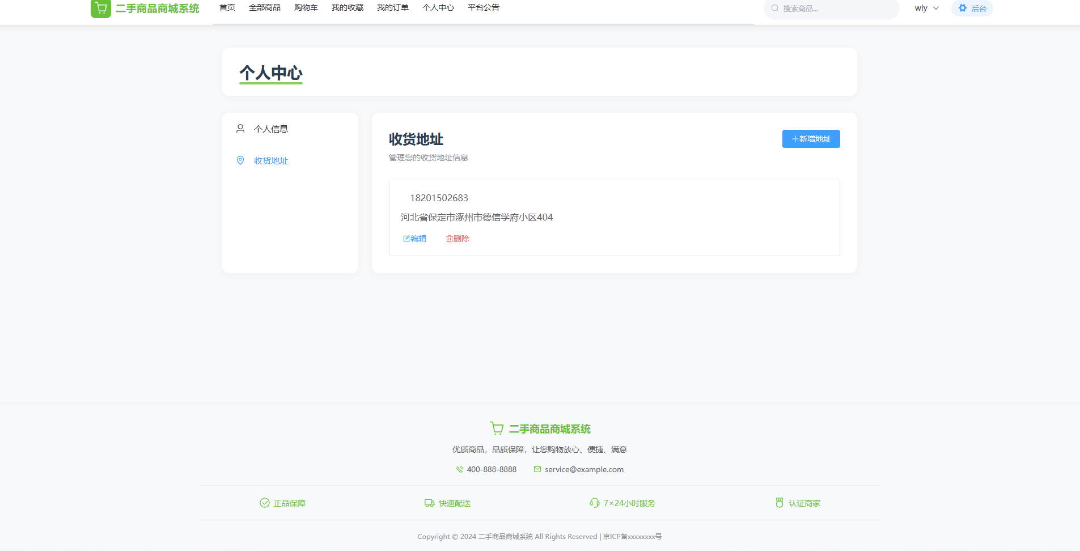Click the badge icon for 认证商家
The image size is (1080, 552).
(780, 503)
